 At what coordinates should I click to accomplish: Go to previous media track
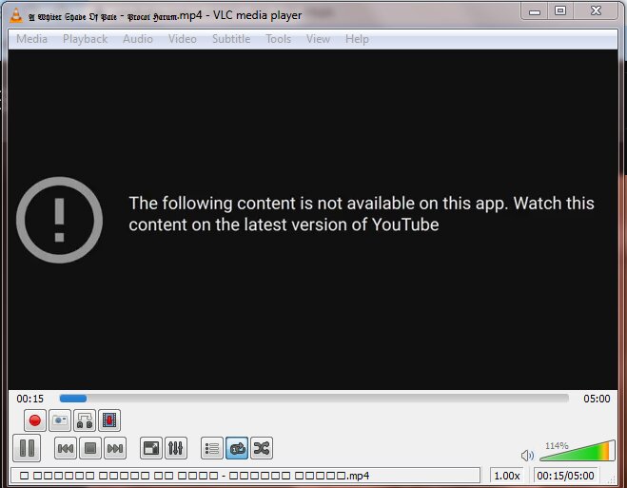[x=66, y=448]
